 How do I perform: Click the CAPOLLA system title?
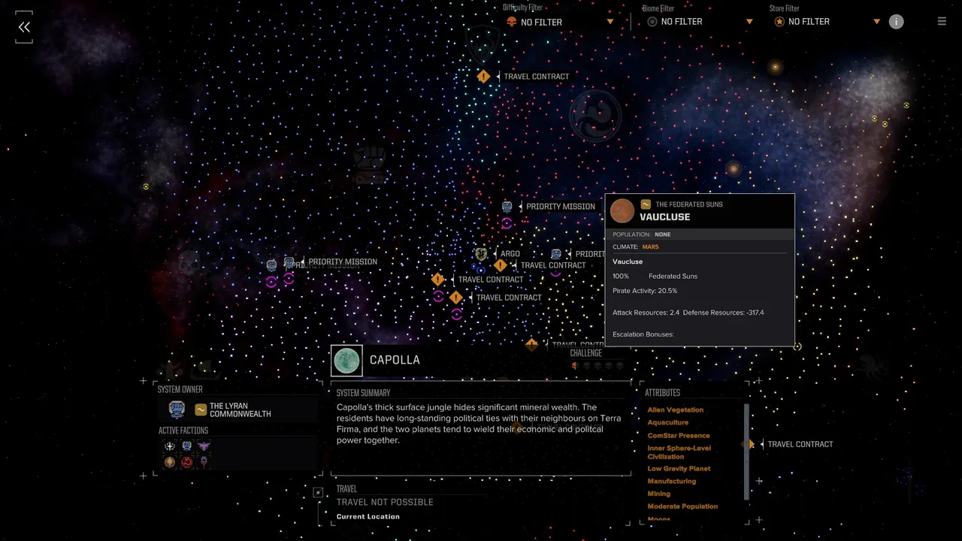(395, 360)
